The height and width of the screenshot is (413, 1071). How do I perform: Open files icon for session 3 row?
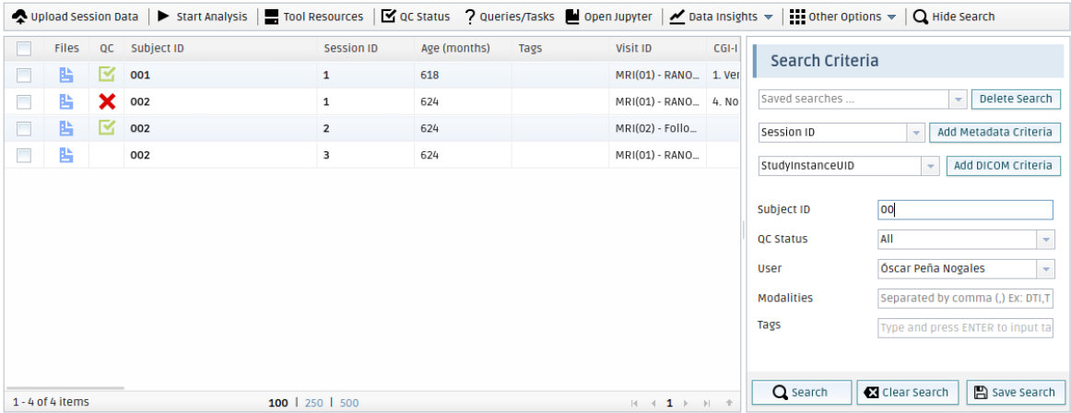[66, 155]
